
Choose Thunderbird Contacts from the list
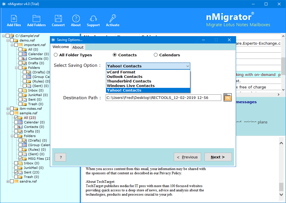tap(148, 81)
